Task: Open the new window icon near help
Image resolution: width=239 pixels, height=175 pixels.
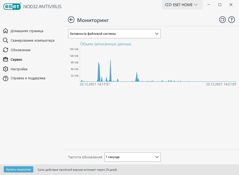Action: point(222,20)
